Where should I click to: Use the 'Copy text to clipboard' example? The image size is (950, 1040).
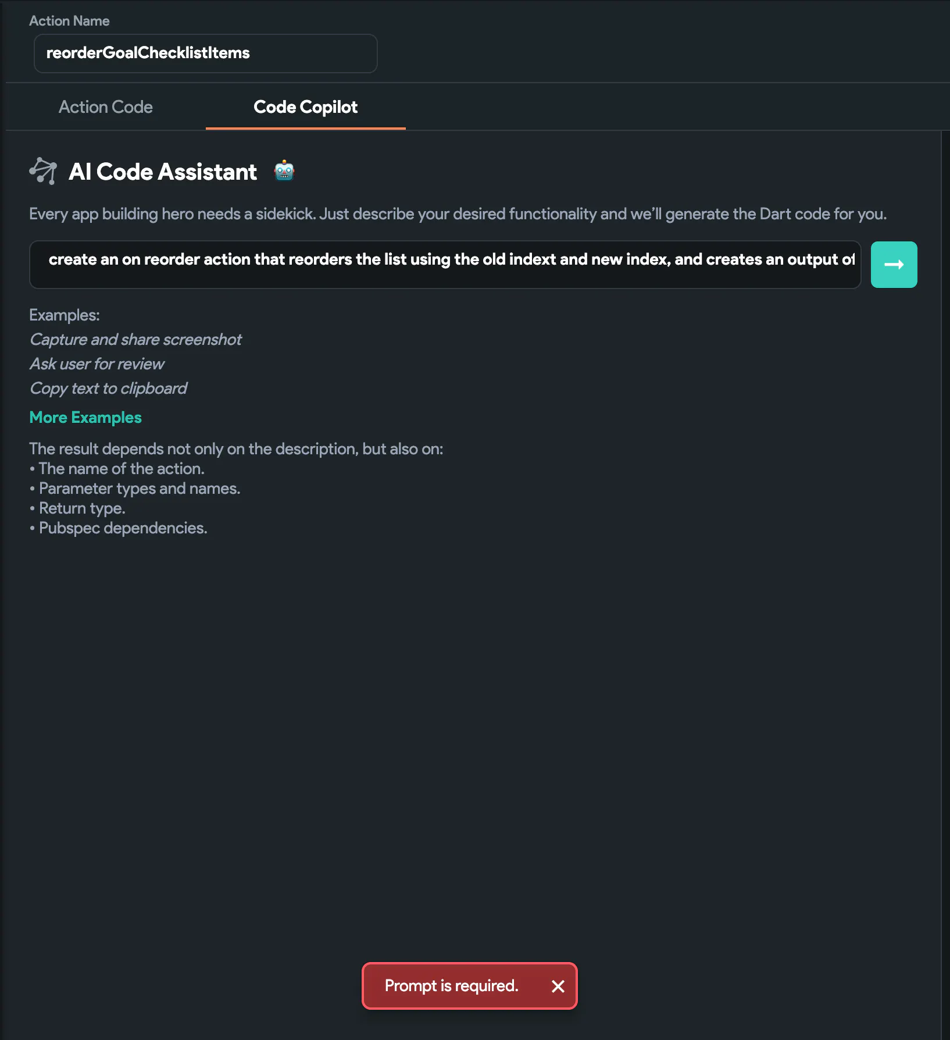click(109, 389)
